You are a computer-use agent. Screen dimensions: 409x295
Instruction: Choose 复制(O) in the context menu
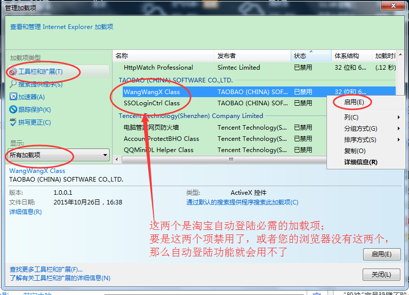tap(355, 151)
